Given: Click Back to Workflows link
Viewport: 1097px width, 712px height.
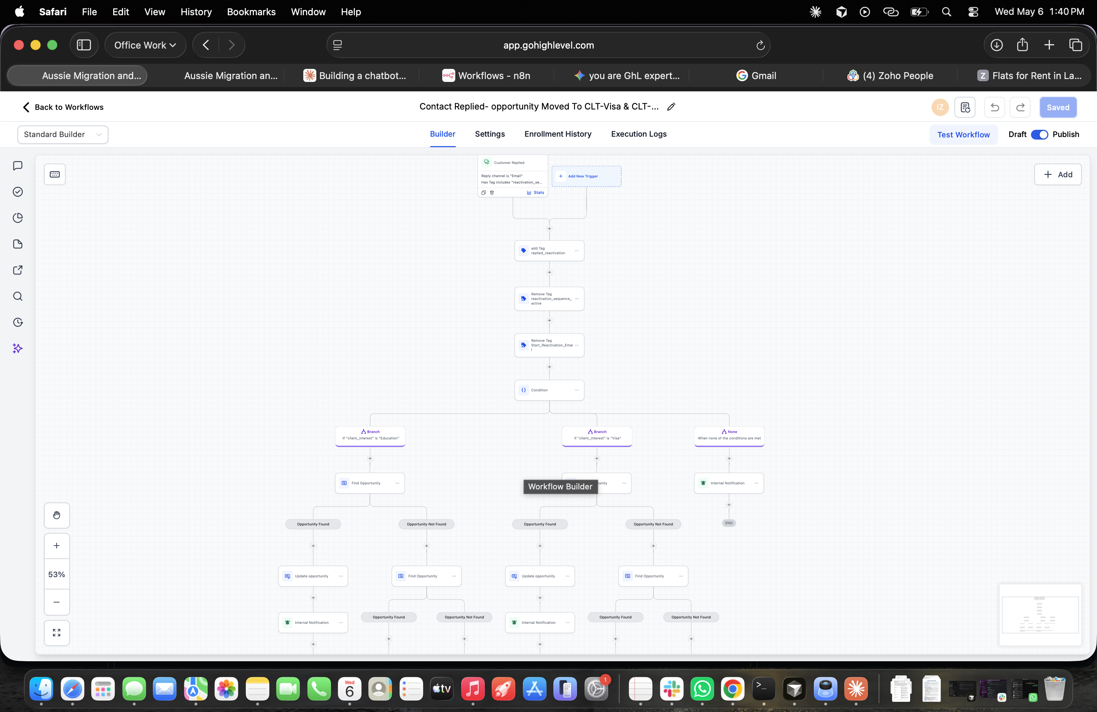Looking at the screenshot, I should tap(63, 107).
